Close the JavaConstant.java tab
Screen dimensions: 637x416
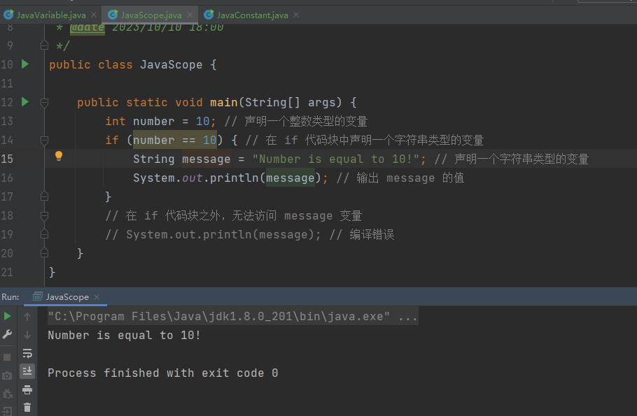tap(296, 15)
